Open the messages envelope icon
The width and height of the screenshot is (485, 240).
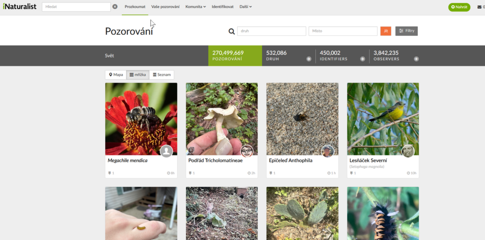pos(478,7)
